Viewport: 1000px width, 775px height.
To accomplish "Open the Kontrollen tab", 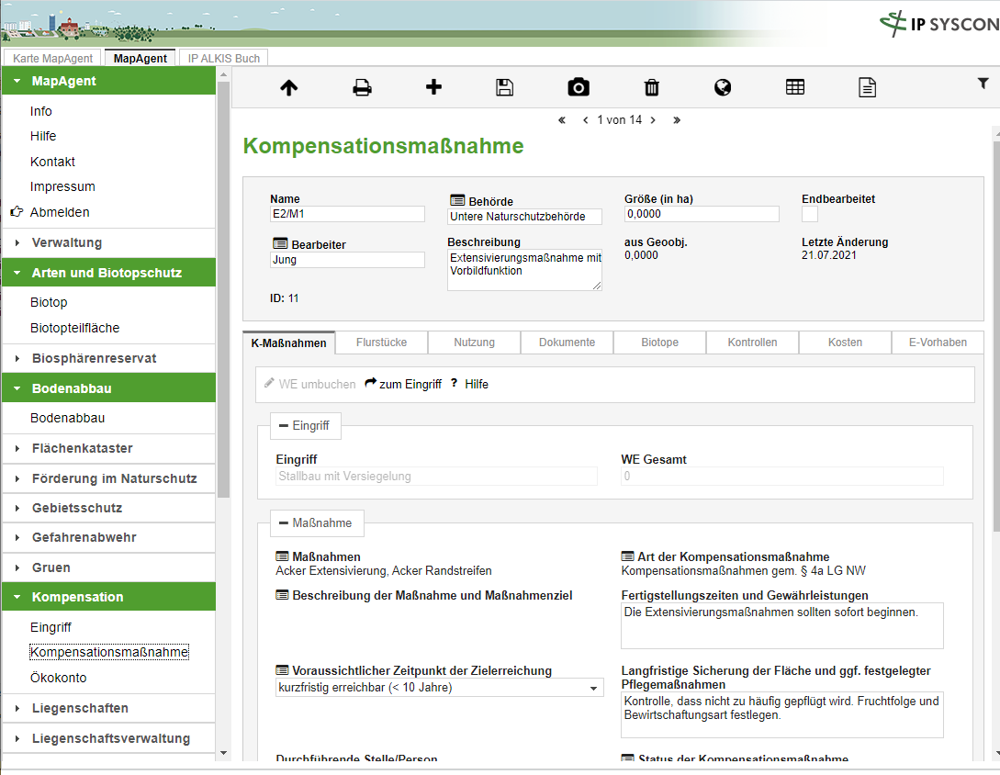I will pyautogui.click(x=752, y=343).
